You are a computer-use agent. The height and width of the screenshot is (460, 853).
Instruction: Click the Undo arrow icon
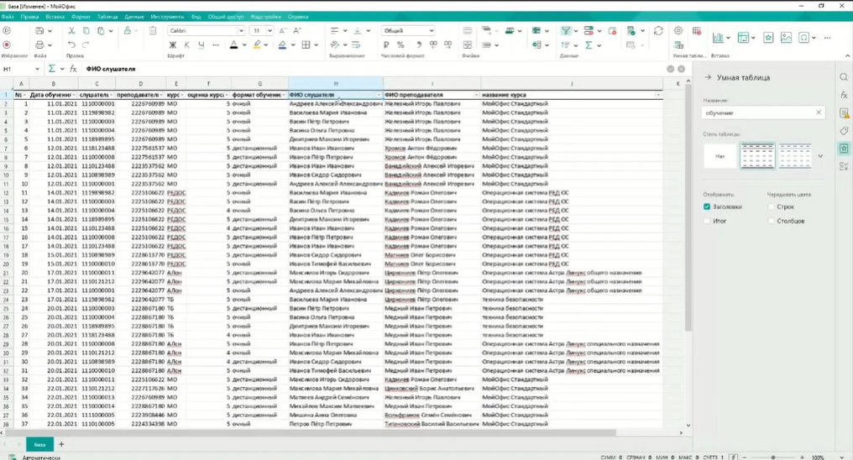coord(71,45)
